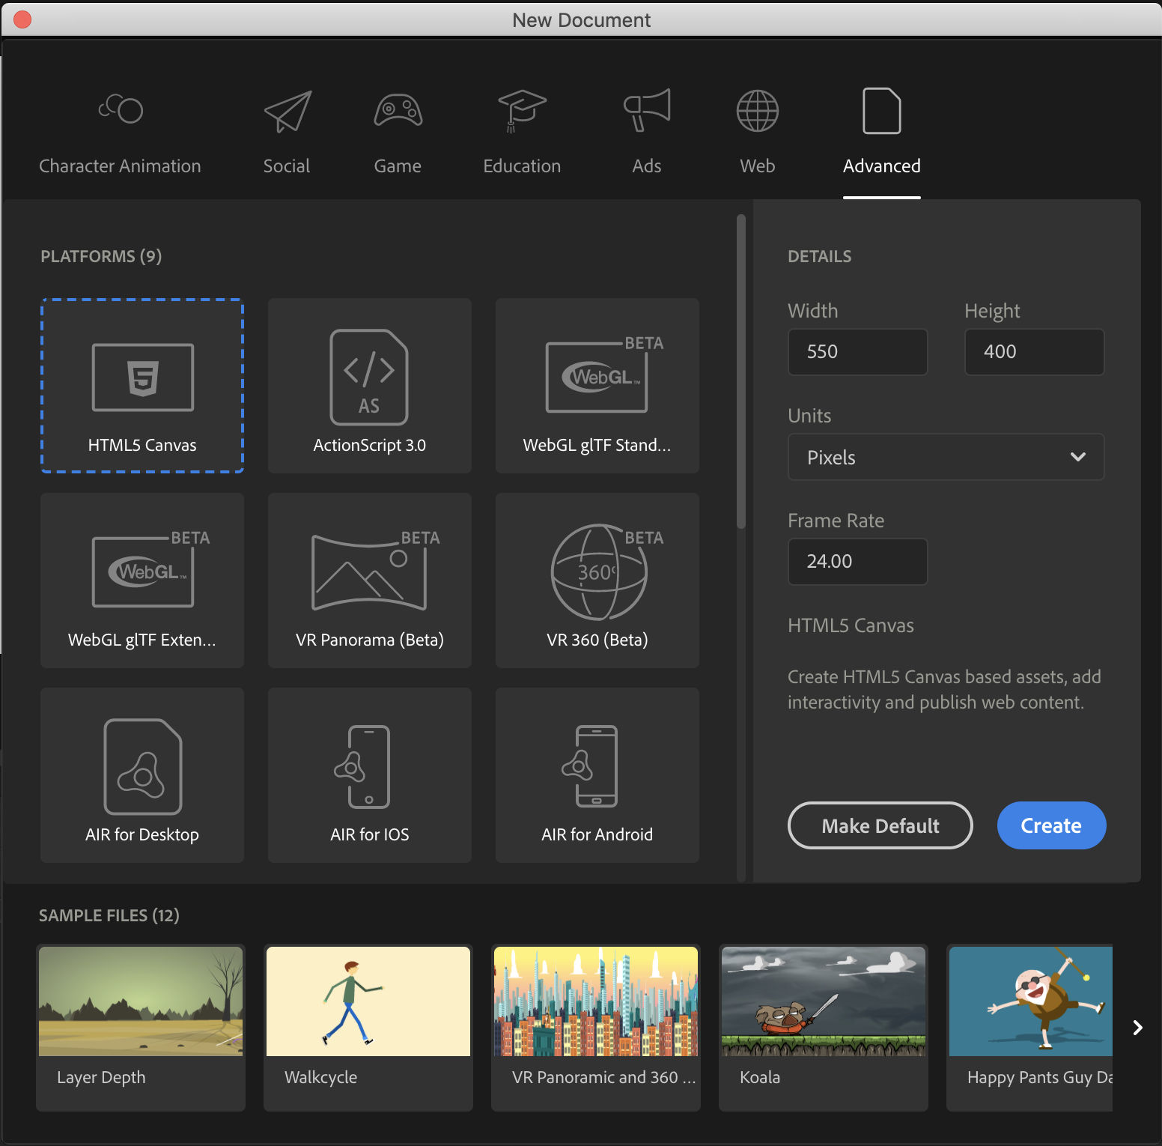Open the Units dropdown set to Pixels
The height and width of the screenshot is (1146, 1162).
[946, 457]
